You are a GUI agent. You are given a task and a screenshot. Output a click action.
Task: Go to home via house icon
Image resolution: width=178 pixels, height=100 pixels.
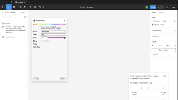click(x=11, y=2)
